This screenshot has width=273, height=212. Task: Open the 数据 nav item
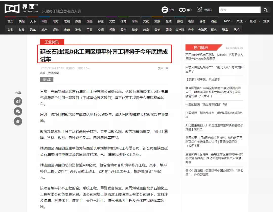[78, 21]
